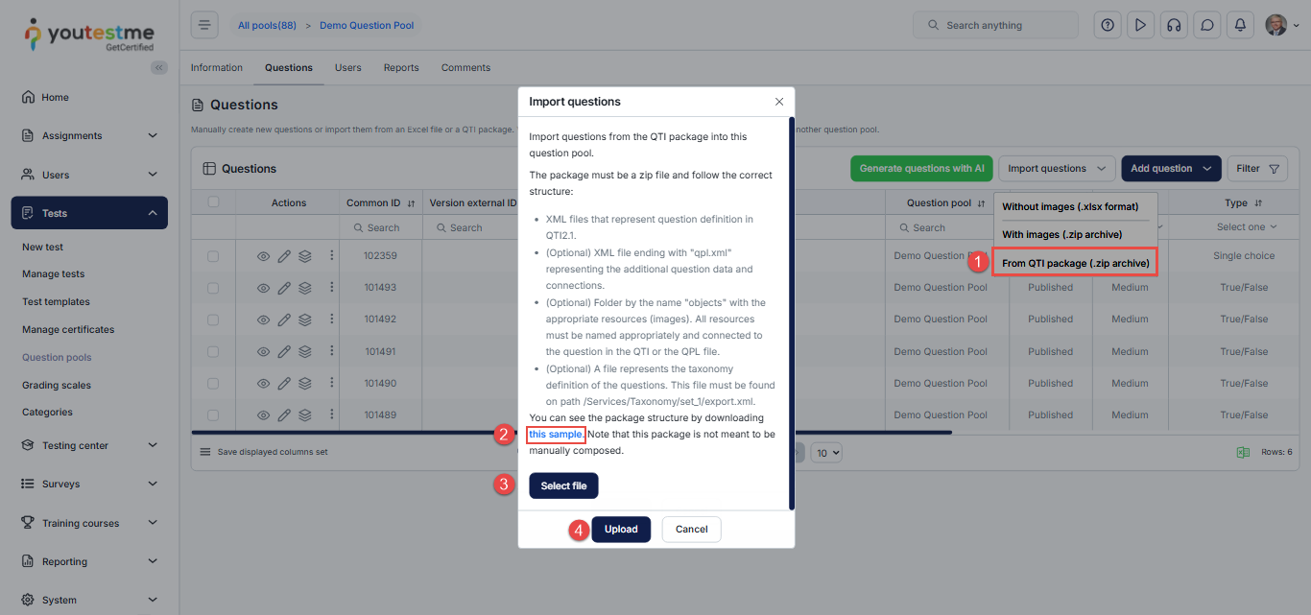This screenshot has width=1311, height=615.
Task: Switch to the Comments tab
Action: (465, 68)
